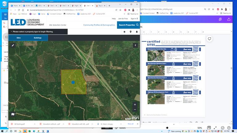Bookmark this page star in front Chrome

(x=120, y=10)
